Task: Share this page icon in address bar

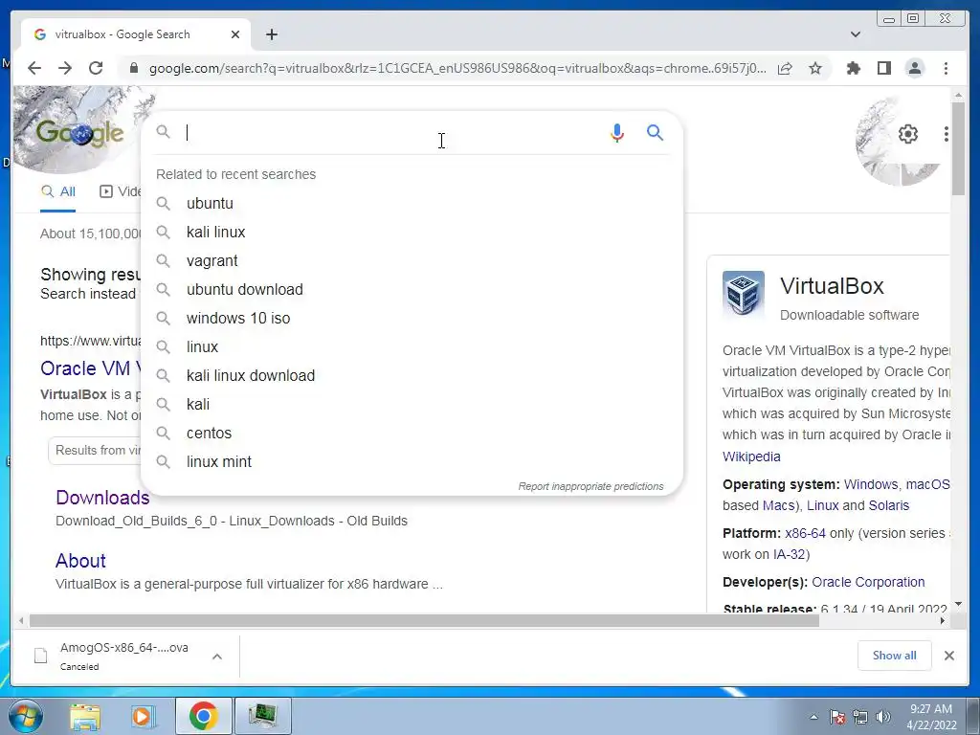Action: coord(785,68)
